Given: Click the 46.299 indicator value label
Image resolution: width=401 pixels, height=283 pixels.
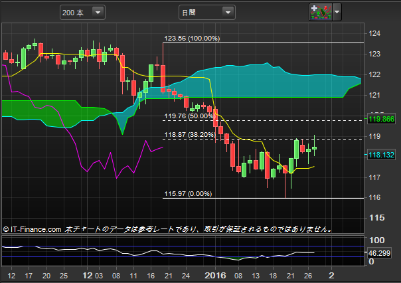Looking at the screenshot, I should [x=379, y=253].
